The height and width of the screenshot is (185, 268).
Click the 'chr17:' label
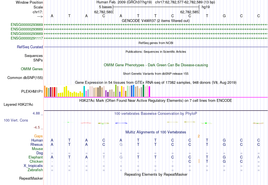pyautogui.click(x=38, y=12)
